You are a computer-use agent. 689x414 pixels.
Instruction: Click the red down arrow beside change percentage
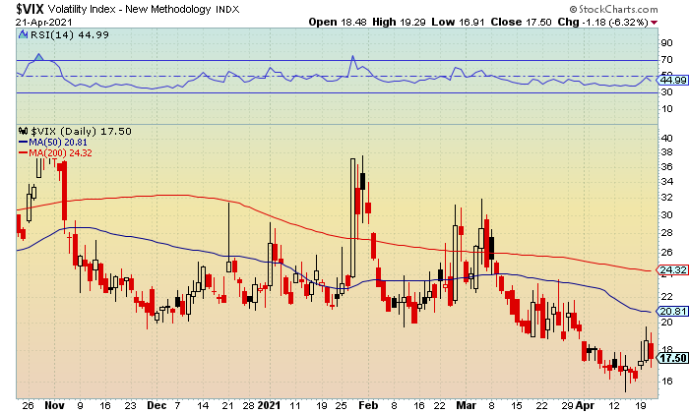[x=655, y=23]
